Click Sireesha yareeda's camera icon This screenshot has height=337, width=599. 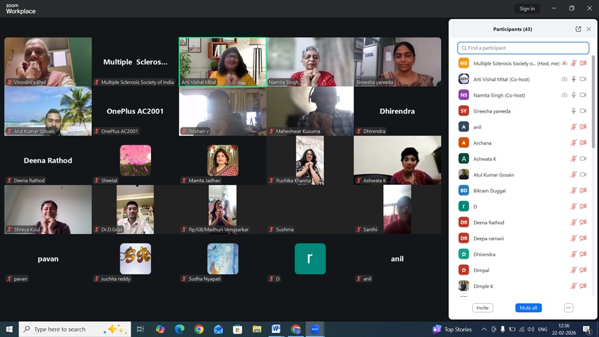583,111
